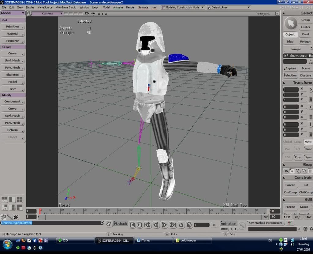The height and width of the screenshot is (254, 313).
Task: Step to next frame
Action: pyautogui.click(x=139, y=225)
